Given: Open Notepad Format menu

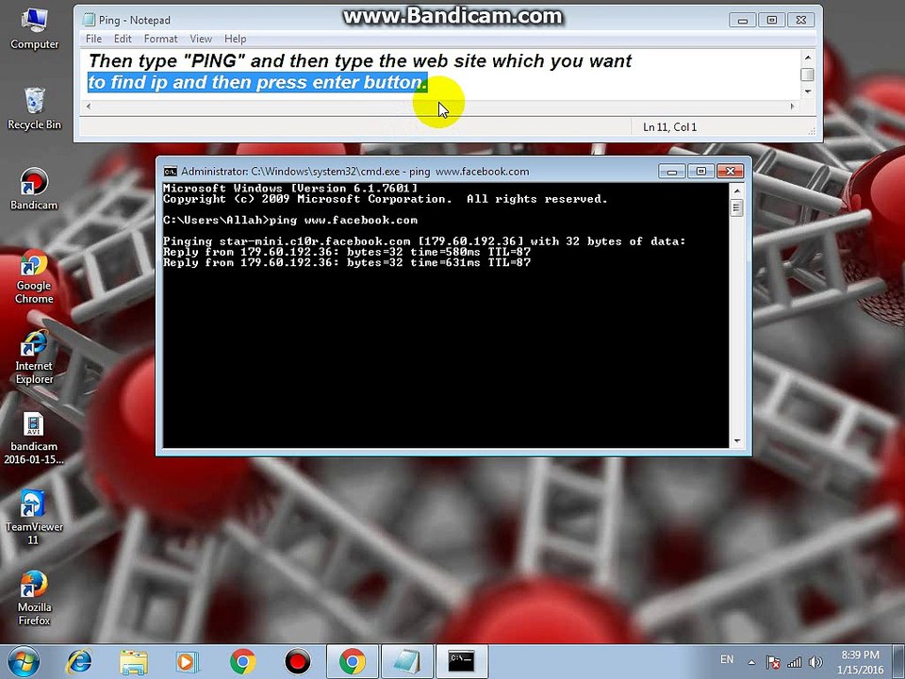Looking at the screenshot, I should click(160, 39).
